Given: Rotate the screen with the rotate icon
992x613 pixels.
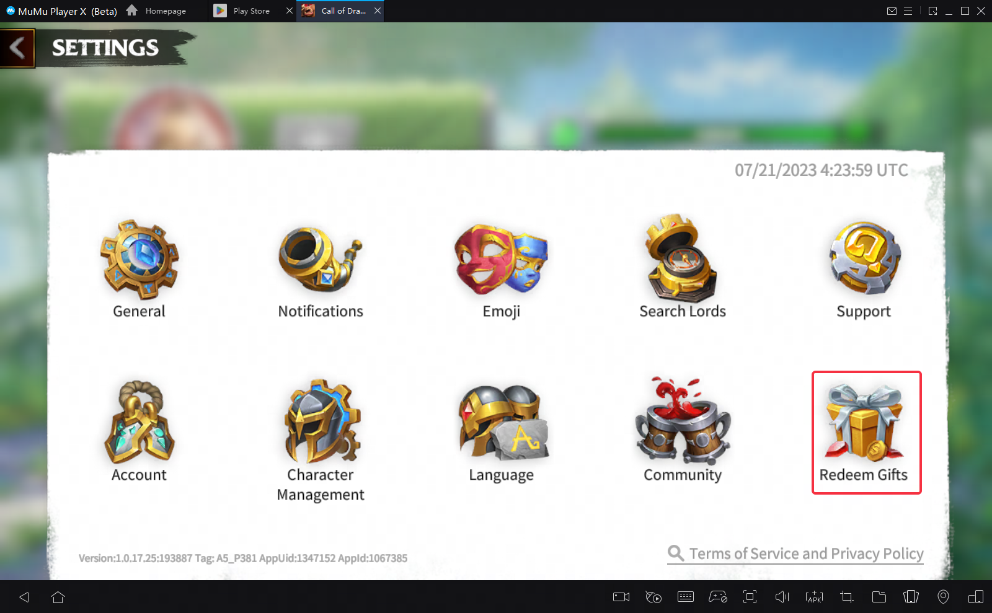Looking at the screenshot, I should pos(911,597).
